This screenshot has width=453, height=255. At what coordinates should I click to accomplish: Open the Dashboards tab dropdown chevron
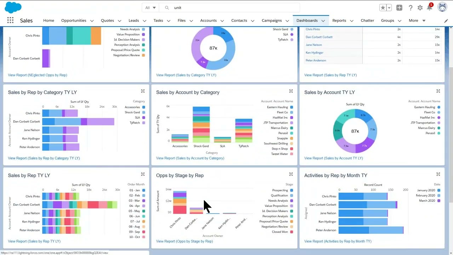click(323, 21)
